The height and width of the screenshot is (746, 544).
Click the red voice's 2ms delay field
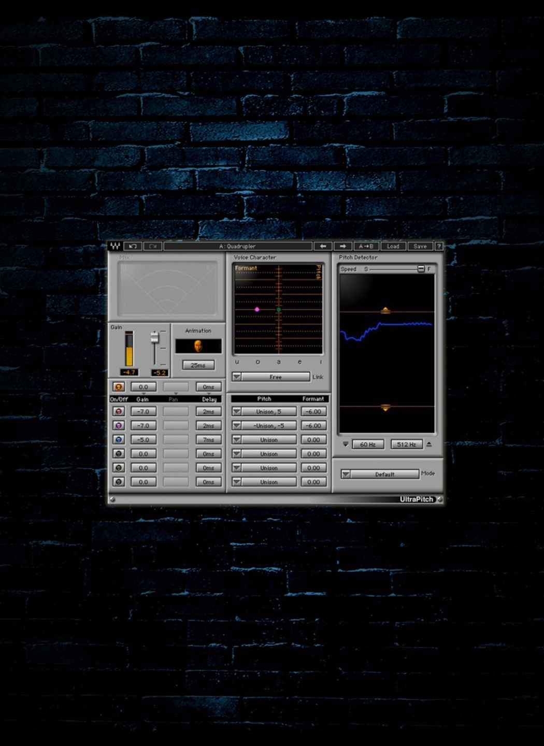coord(209,411)
